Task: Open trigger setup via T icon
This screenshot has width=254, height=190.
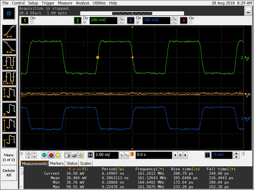Action: (207, 155)
